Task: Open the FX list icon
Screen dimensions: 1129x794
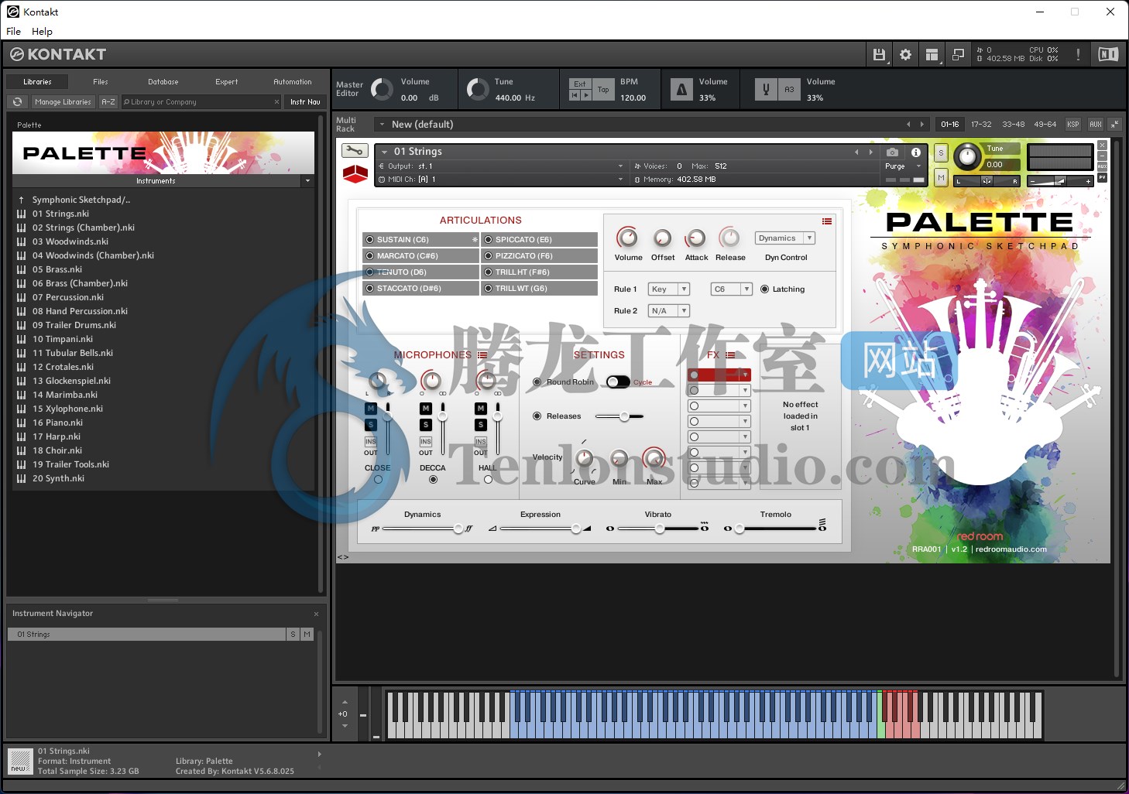Action: [x=730, y=355]
